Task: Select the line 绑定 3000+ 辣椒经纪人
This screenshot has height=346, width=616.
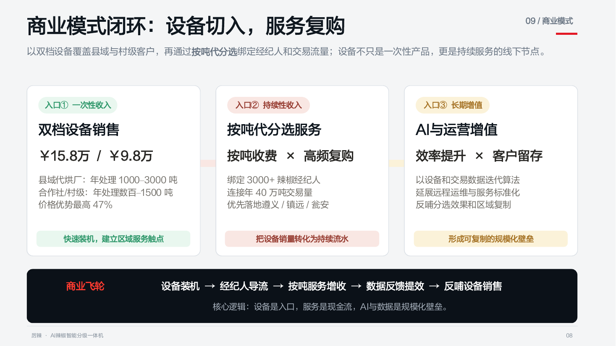Action: coord(274,180)
